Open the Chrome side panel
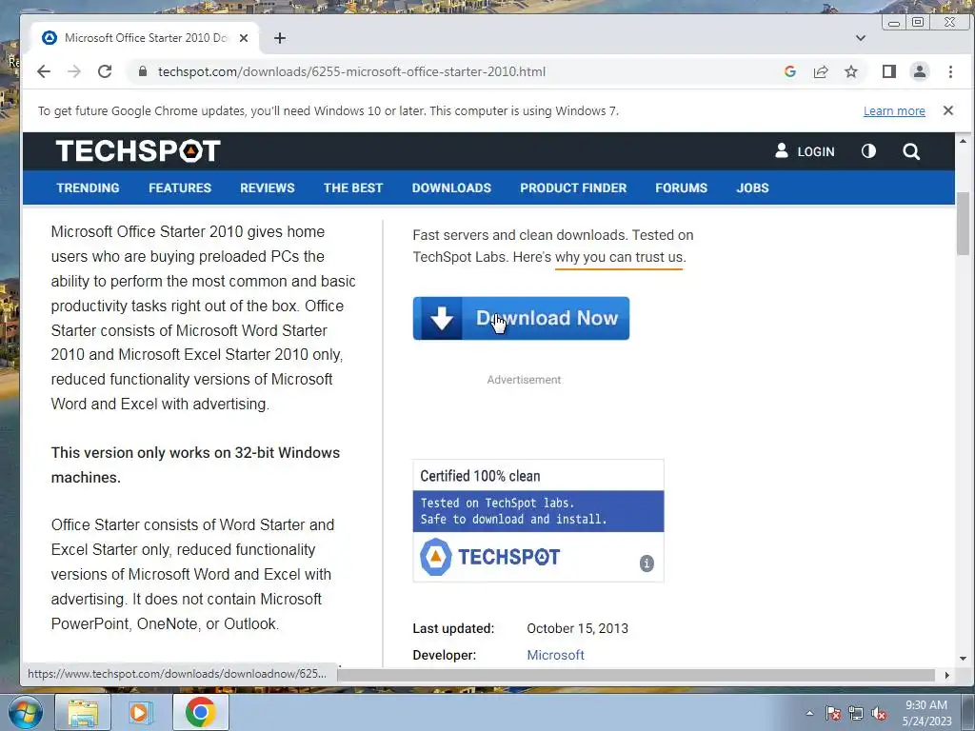Screen dimensions: 975x731 click(889, 71)
